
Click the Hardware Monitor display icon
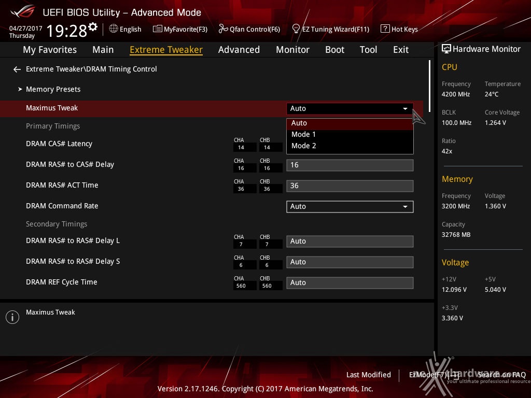click(x=446, y=49)
